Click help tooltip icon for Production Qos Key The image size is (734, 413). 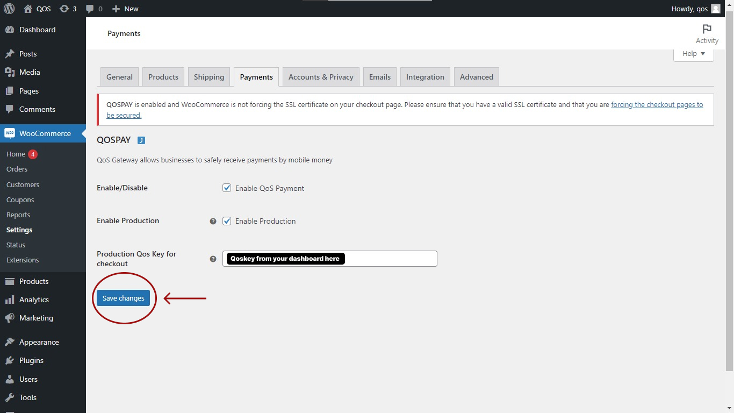click(213, 259)
